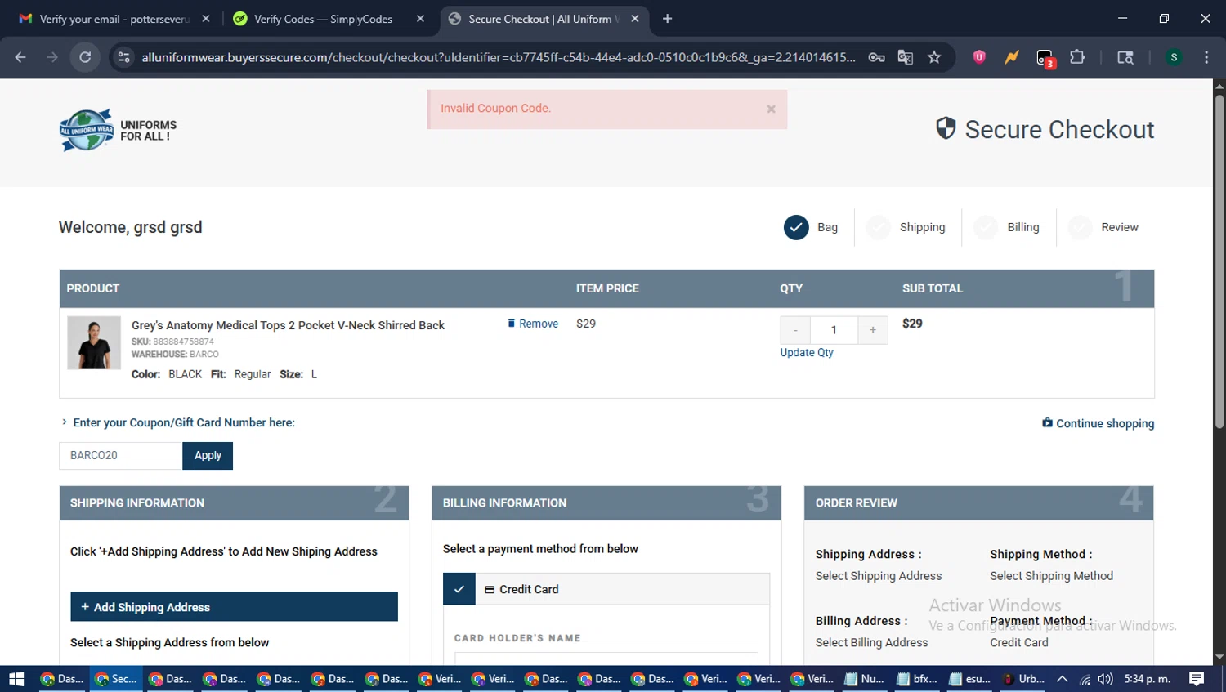Go to the Billing checkout step
This screenshot has width=1226, height=692.
[1006, 227]
